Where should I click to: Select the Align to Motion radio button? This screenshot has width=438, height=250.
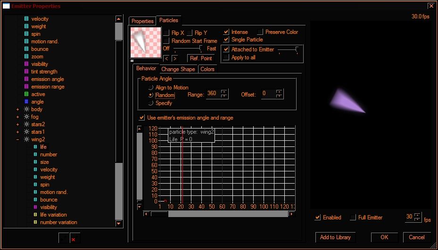pyautogui.click(x=151, y=88)
